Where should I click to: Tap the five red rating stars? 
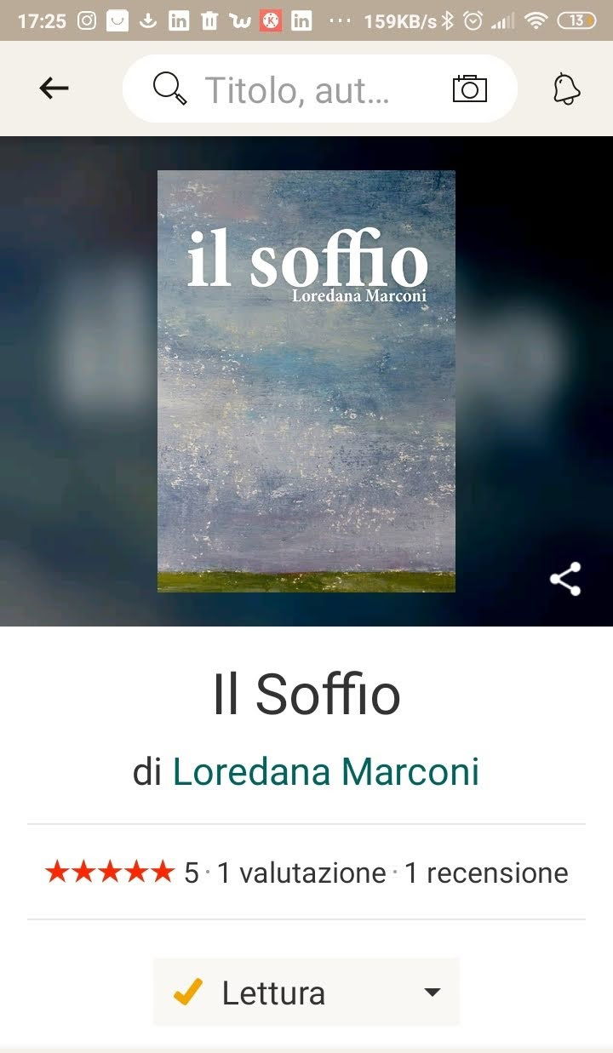pos(109,872)
